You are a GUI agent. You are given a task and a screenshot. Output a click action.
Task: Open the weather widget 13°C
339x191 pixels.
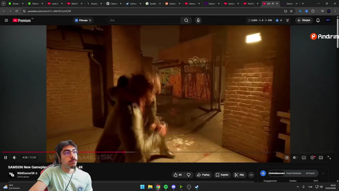(x=12, y=187)
